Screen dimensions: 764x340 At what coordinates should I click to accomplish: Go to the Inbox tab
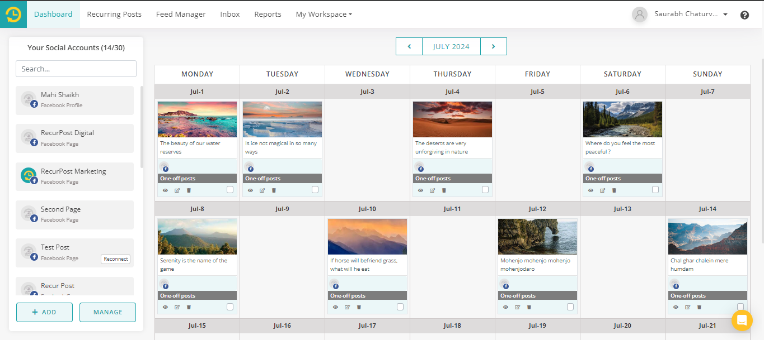click(230, 15)
